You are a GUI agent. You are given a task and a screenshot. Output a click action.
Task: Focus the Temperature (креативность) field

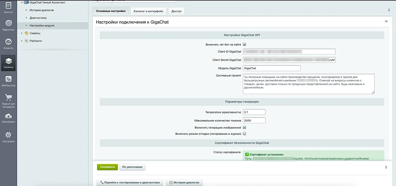254,112
